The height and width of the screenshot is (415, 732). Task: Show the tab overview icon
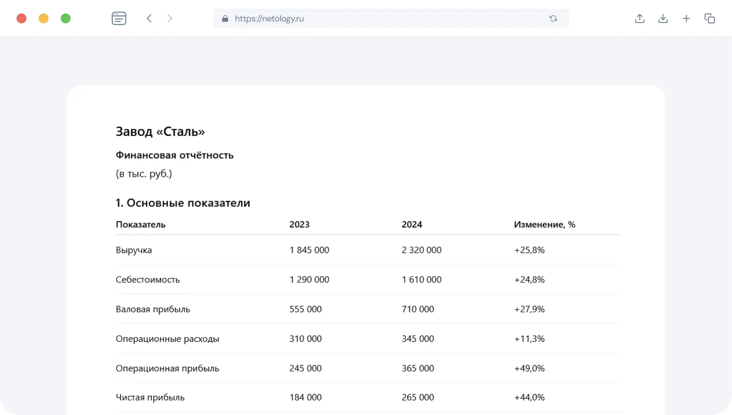tap(710, 18)
